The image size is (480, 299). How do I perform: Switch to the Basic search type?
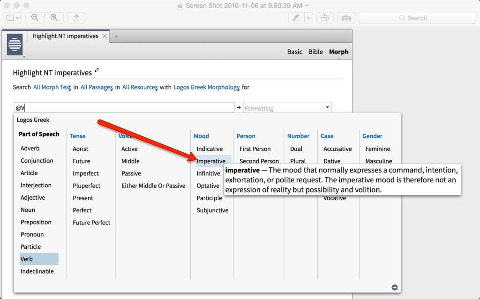[x=295, y=52]
